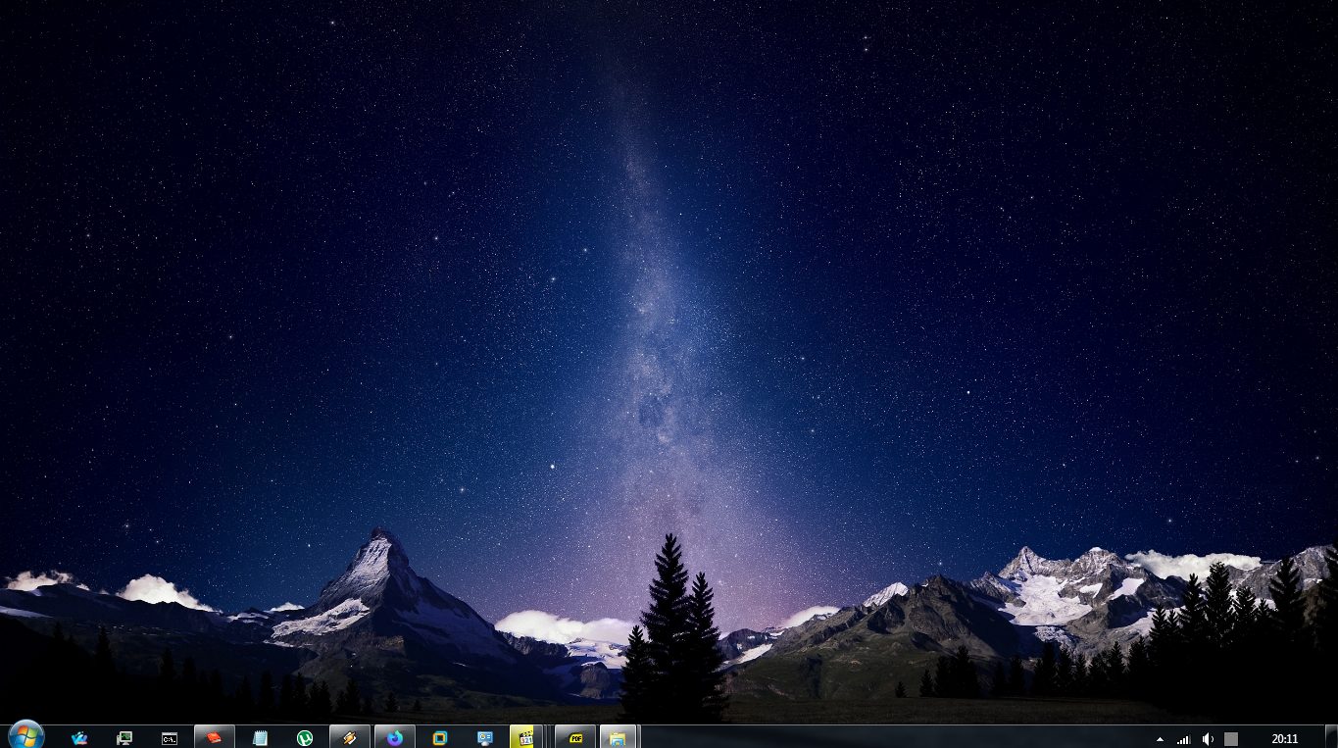
Task: Open the network signal tray icon
Action: (1184, 739)
